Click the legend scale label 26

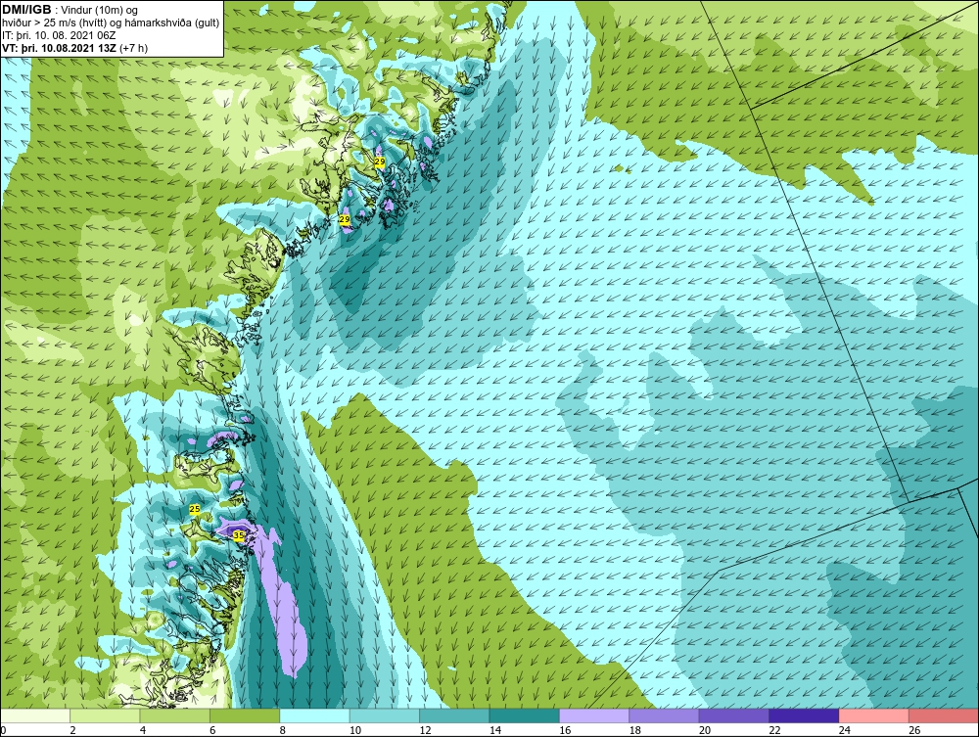pyautogui.click(x=914, y=730)
